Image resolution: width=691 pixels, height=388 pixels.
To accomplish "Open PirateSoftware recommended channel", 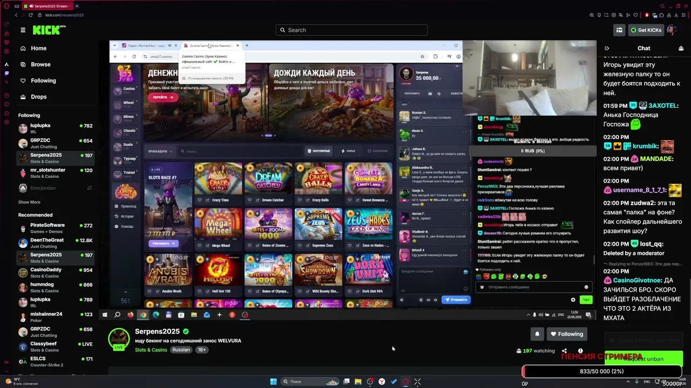I will click(x=55, y=228).
